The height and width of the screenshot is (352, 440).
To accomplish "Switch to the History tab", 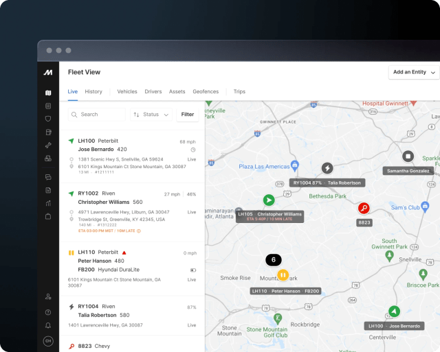I will 93,91.
